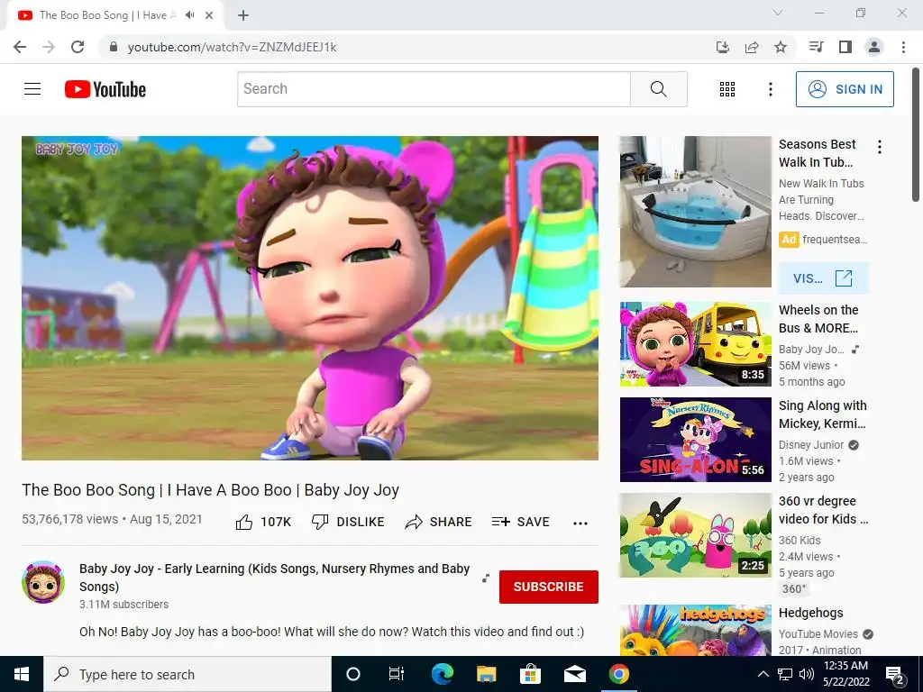The image size is (923, 692).
Task: Go to the YouTube home logo
Action: pyautogui.click(x=105, y=89)
